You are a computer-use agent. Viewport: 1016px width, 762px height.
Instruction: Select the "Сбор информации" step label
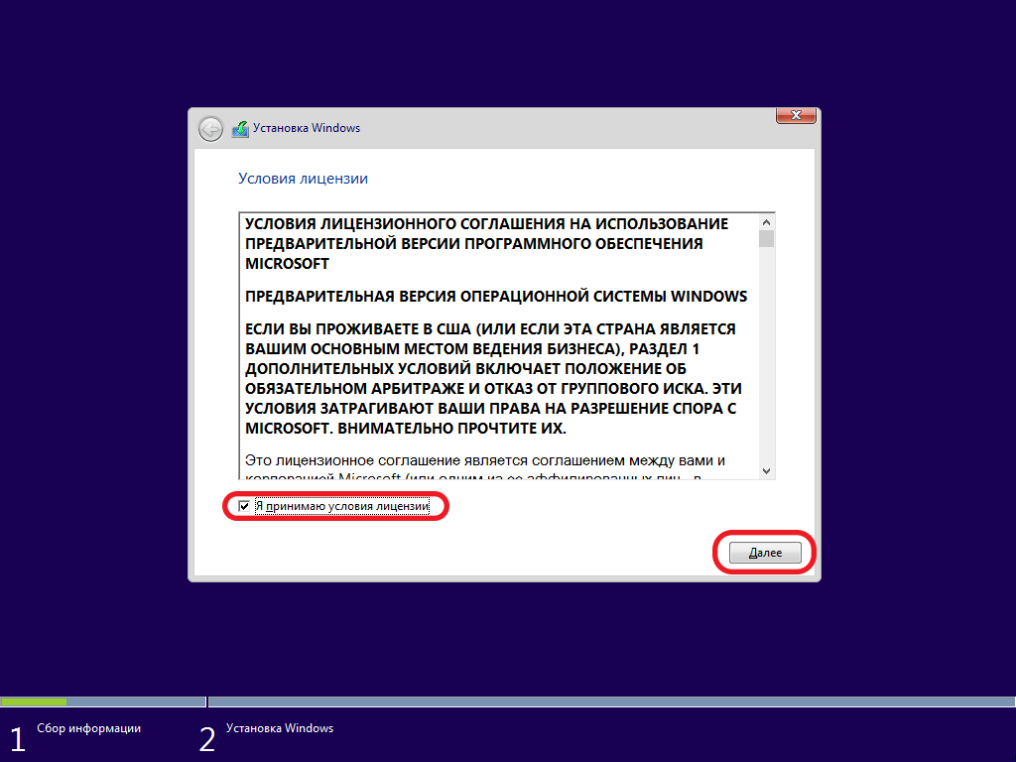coord(88,728)
